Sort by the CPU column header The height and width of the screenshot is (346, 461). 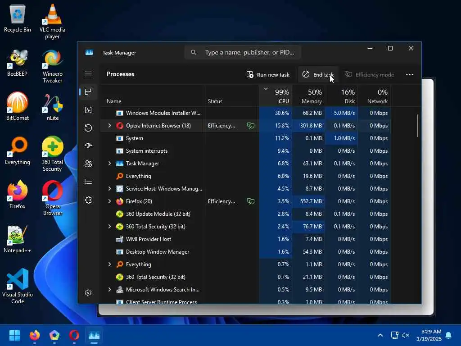276,96
